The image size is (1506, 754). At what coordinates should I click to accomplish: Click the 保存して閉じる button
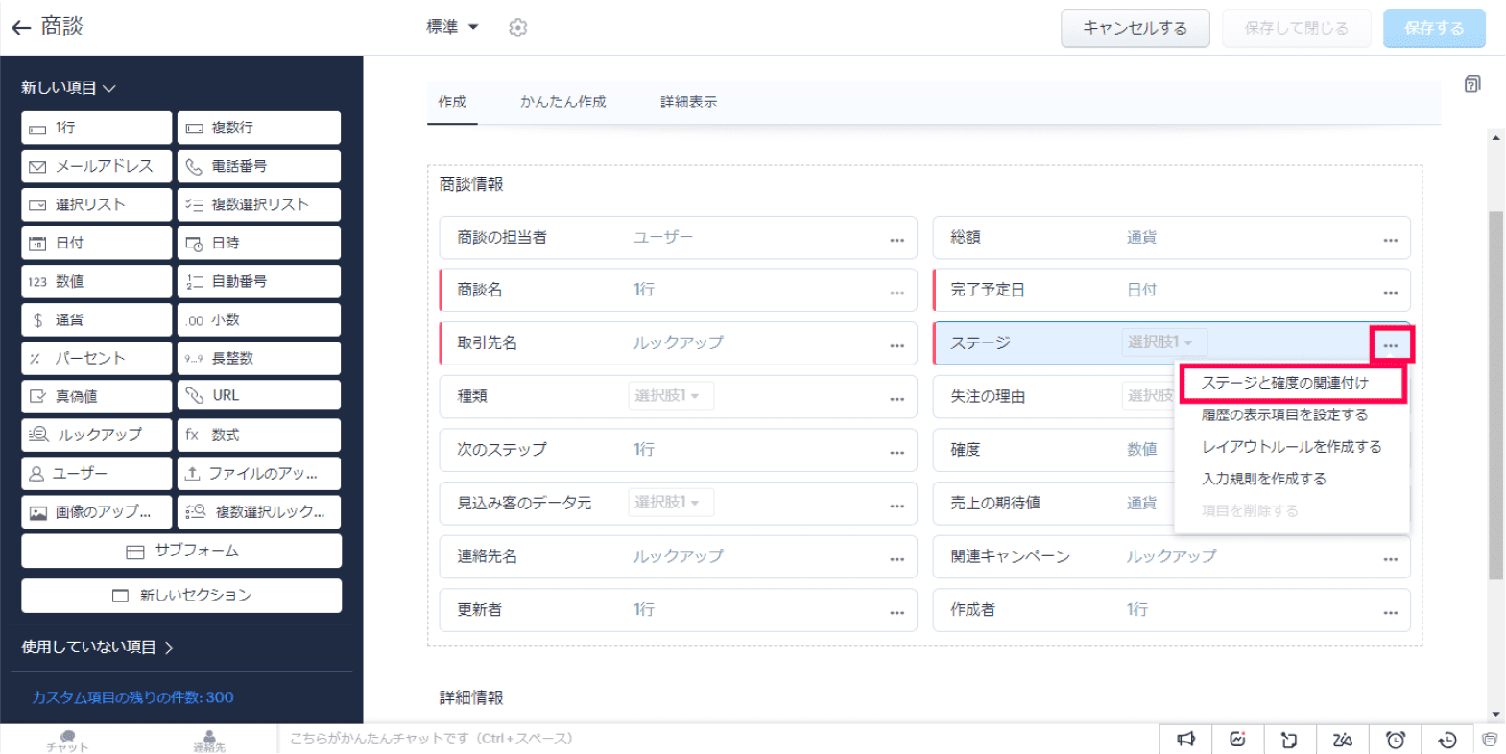1297,28
